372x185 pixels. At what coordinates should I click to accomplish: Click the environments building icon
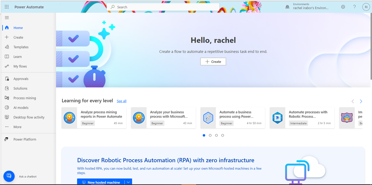[x=287, y=7]
